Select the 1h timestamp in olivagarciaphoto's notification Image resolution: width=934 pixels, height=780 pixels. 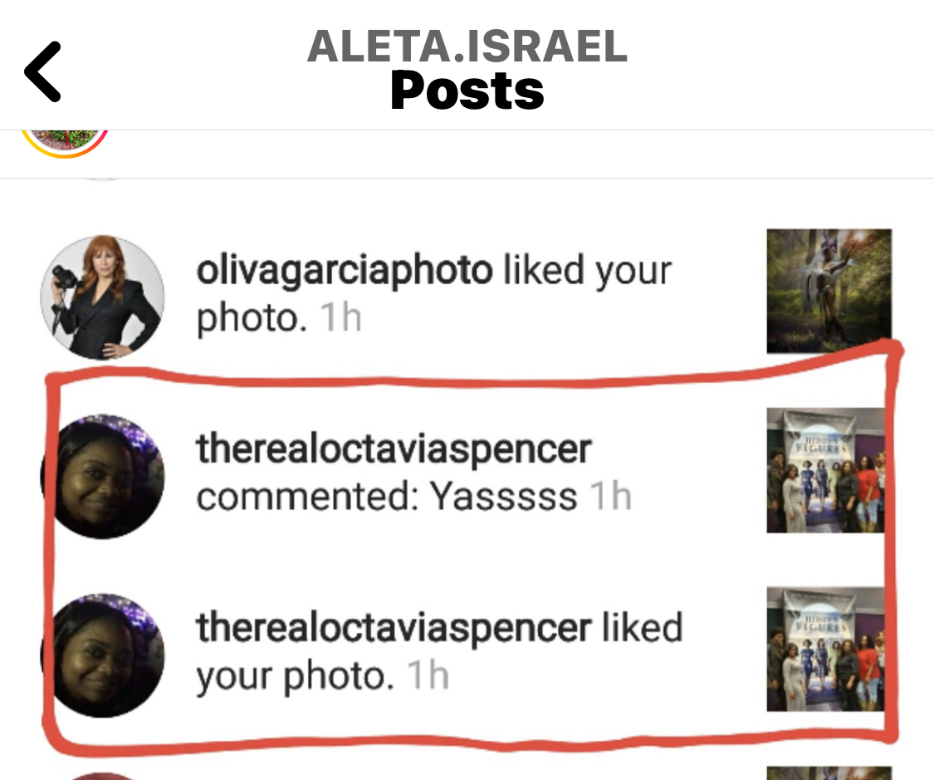point(340,317)
